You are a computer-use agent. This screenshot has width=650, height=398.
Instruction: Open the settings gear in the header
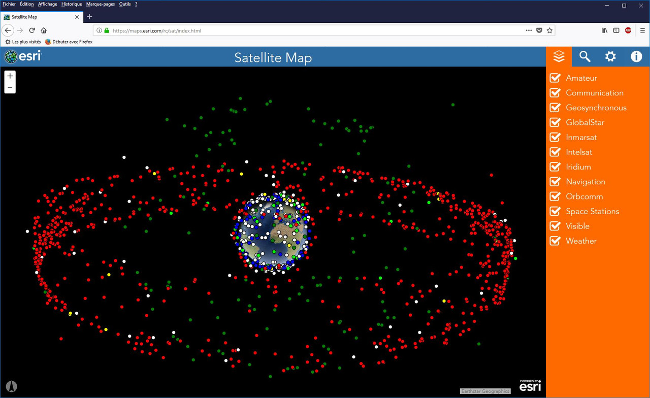[x=610, y=57]
